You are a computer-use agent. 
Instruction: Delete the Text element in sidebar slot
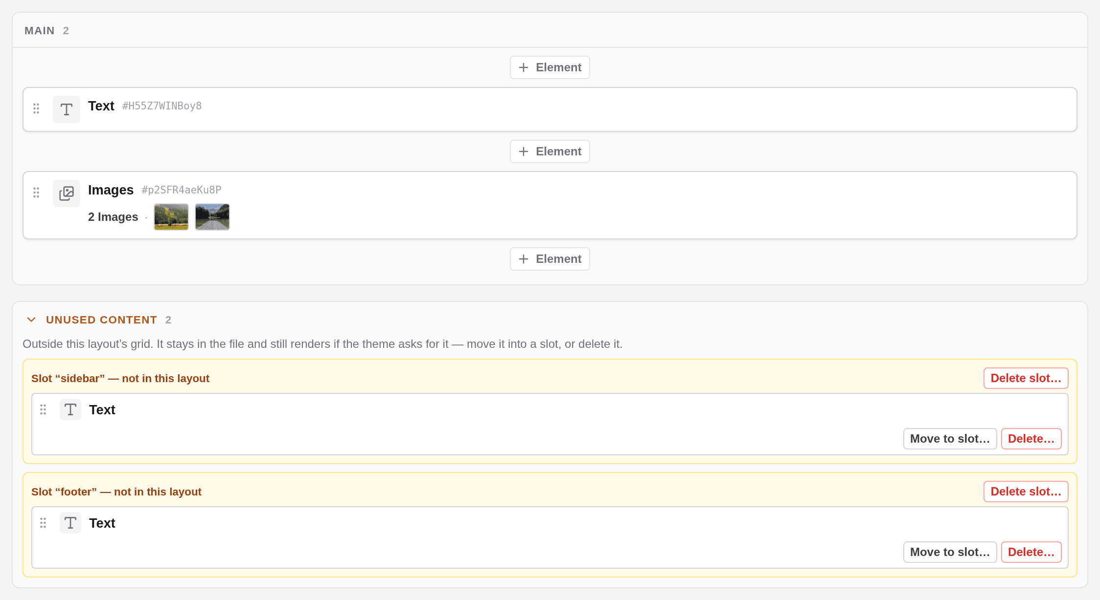(1031, 439)
